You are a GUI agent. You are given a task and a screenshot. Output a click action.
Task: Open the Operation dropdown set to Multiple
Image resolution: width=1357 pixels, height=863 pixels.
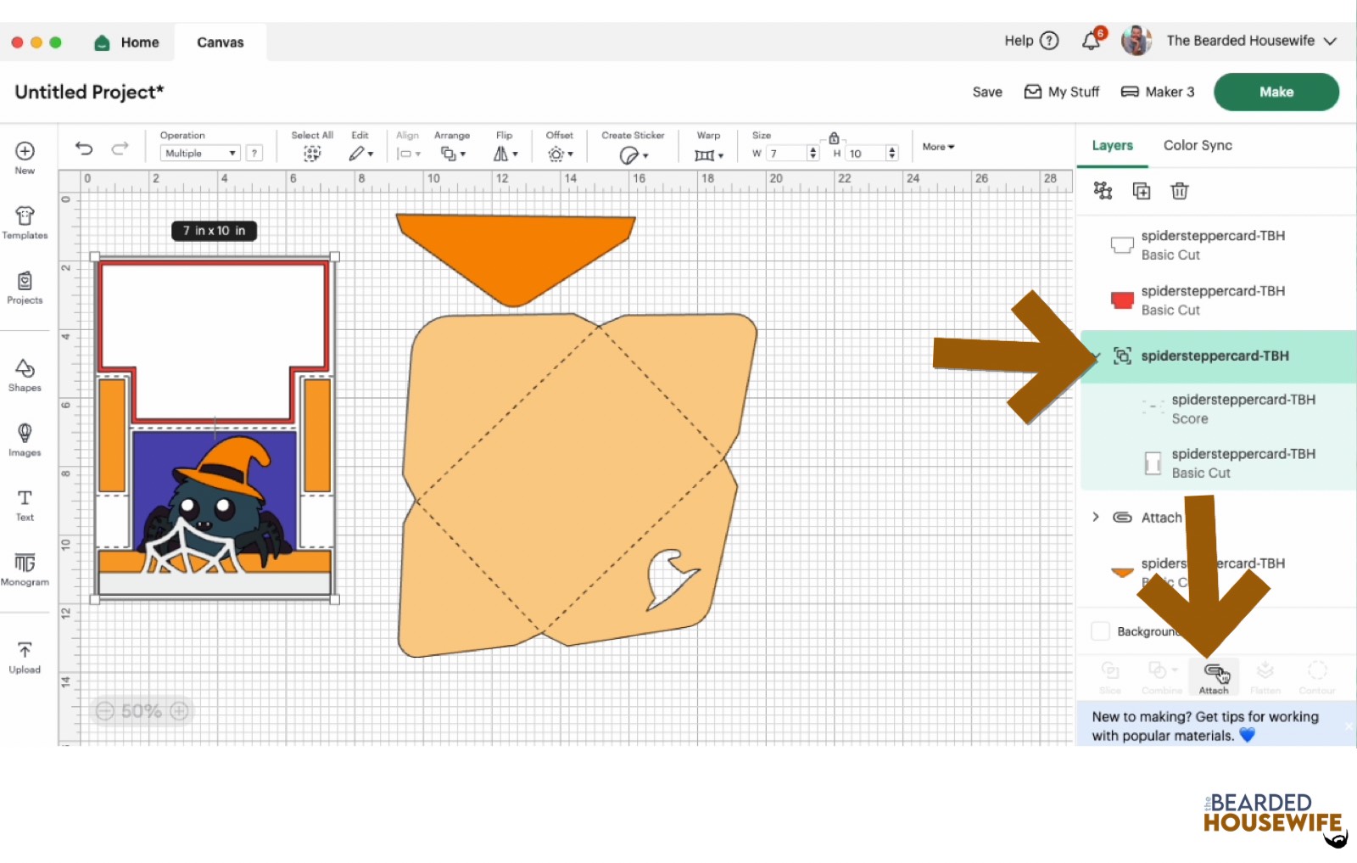tap(200, 154)
